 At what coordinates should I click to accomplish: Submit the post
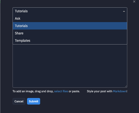click(x=34, y=101)
